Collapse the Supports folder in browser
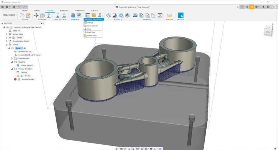Viewport: 278px width, 150px height. (12, 62)
